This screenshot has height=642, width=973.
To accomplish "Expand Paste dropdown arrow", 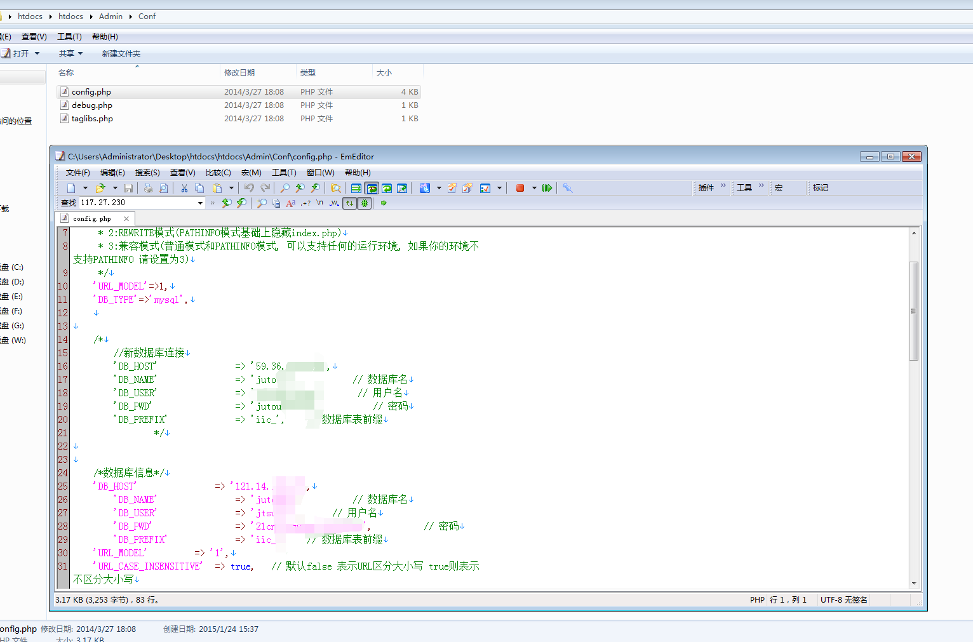I will coord(231,188).
